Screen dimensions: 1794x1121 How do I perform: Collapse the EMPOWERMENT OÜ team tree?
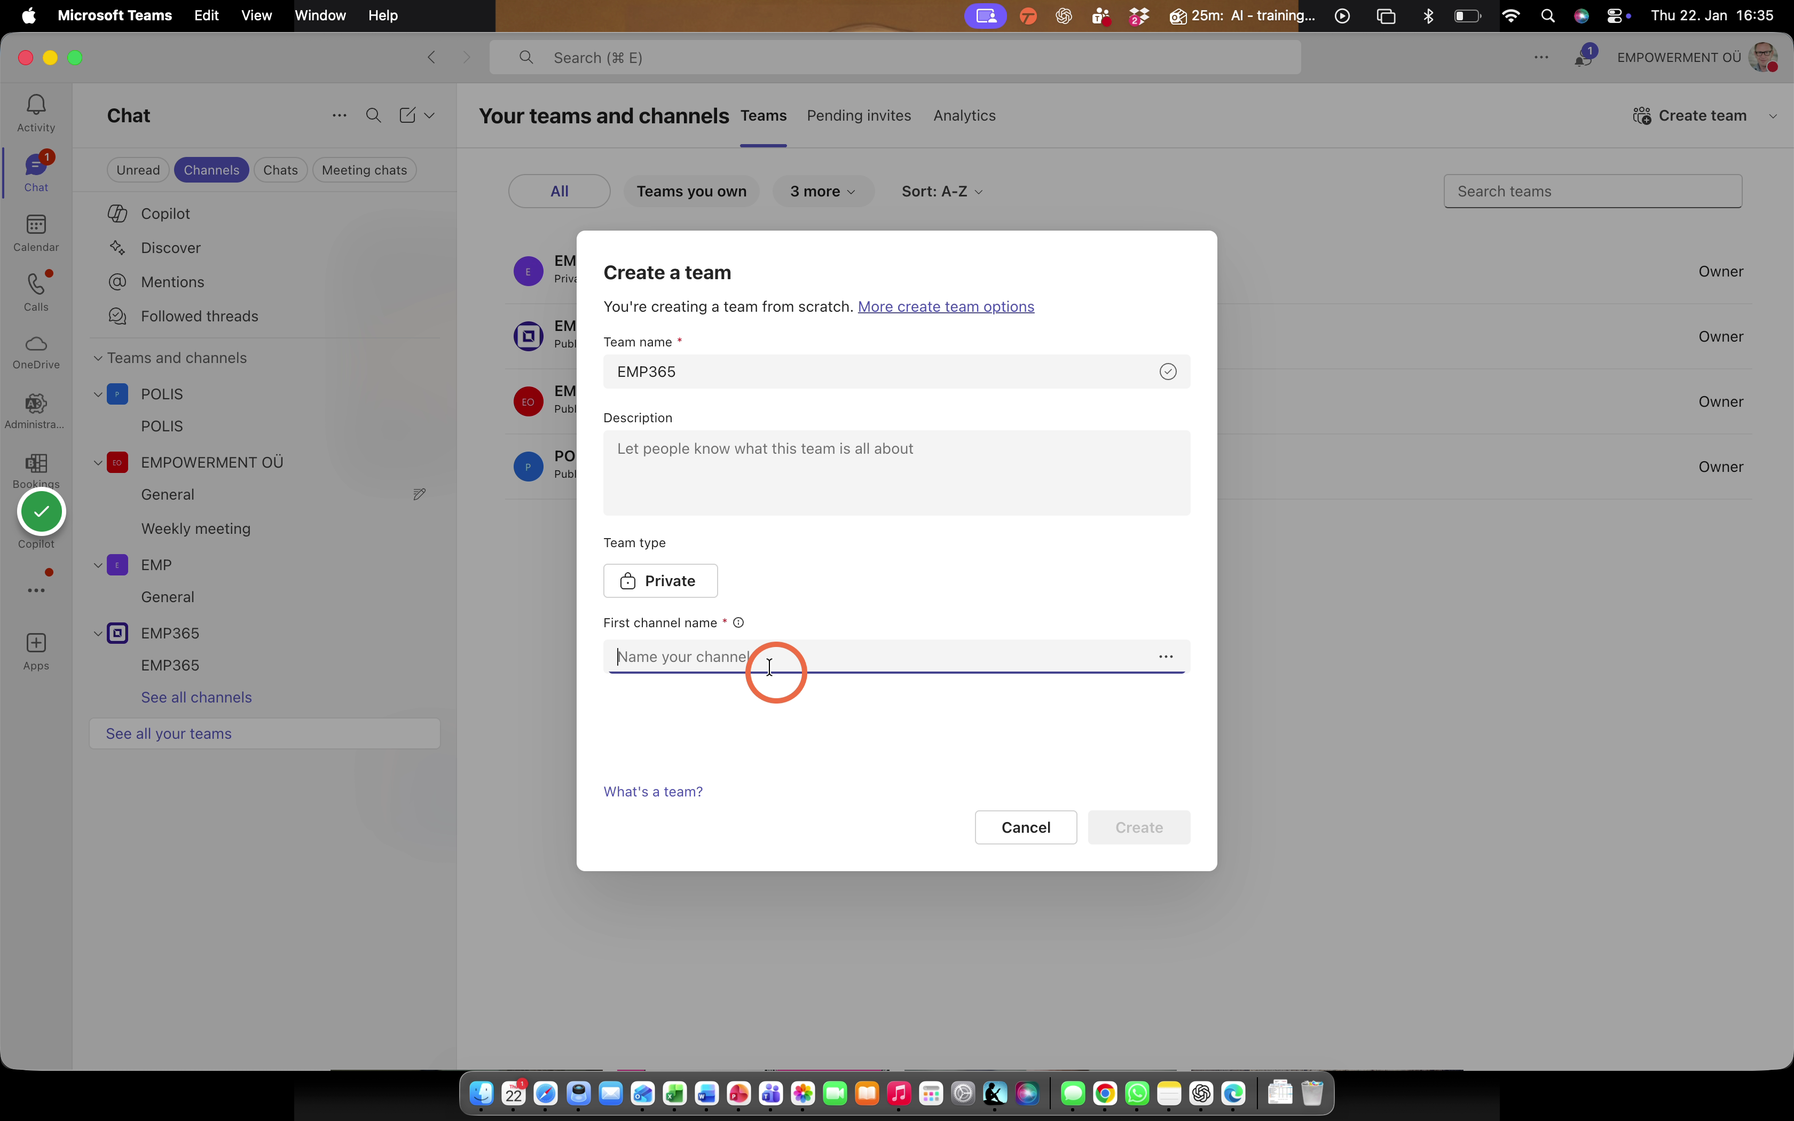coord(98,463)
